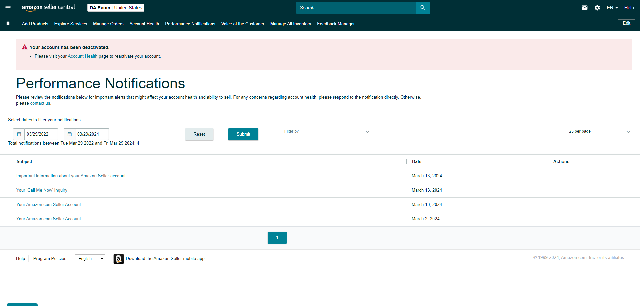The width and height of the screenshot is (640, 306).
Task: Click the Amazon Seller mobile app icon
Action: point(118,259)
